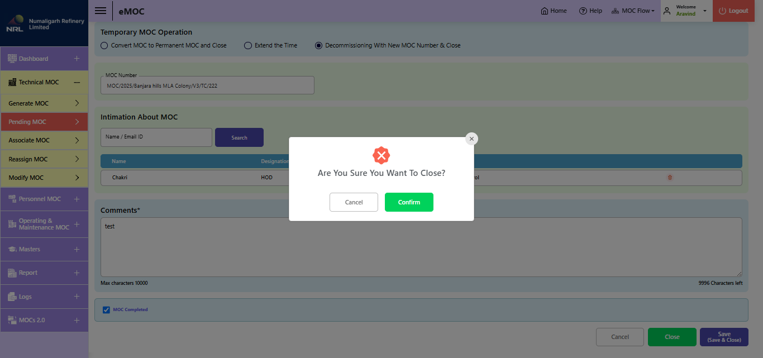Click Cancel in the confirmation dialog
The height and width of the screenshot is (358, 763).
354,202
